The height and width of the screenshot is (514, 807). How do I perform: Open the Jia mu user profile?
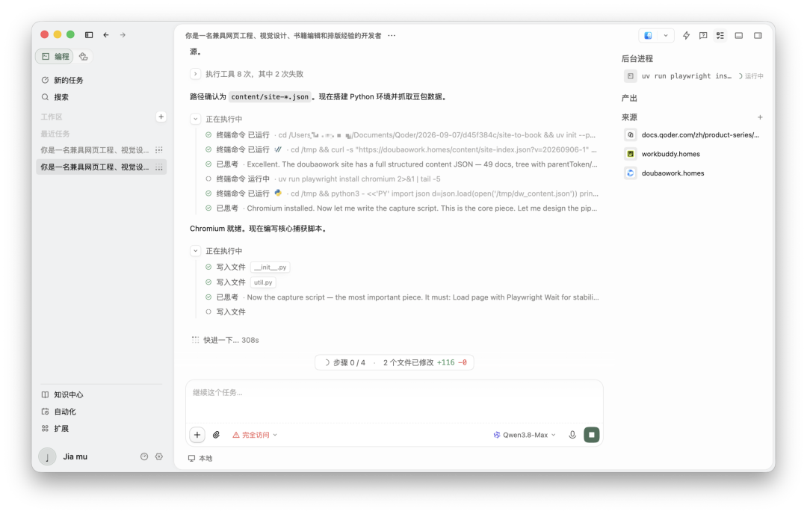click(x=64, y=456)
